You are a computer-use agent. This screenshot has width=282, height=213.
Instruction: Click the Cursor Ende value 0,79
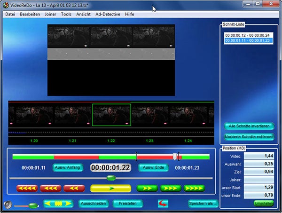[x=259, y=195]
